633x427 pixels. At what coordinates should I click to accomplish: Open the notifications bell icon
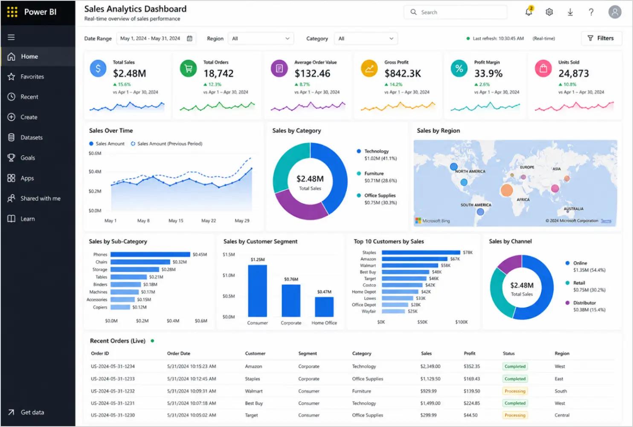[x=528, y=12]
